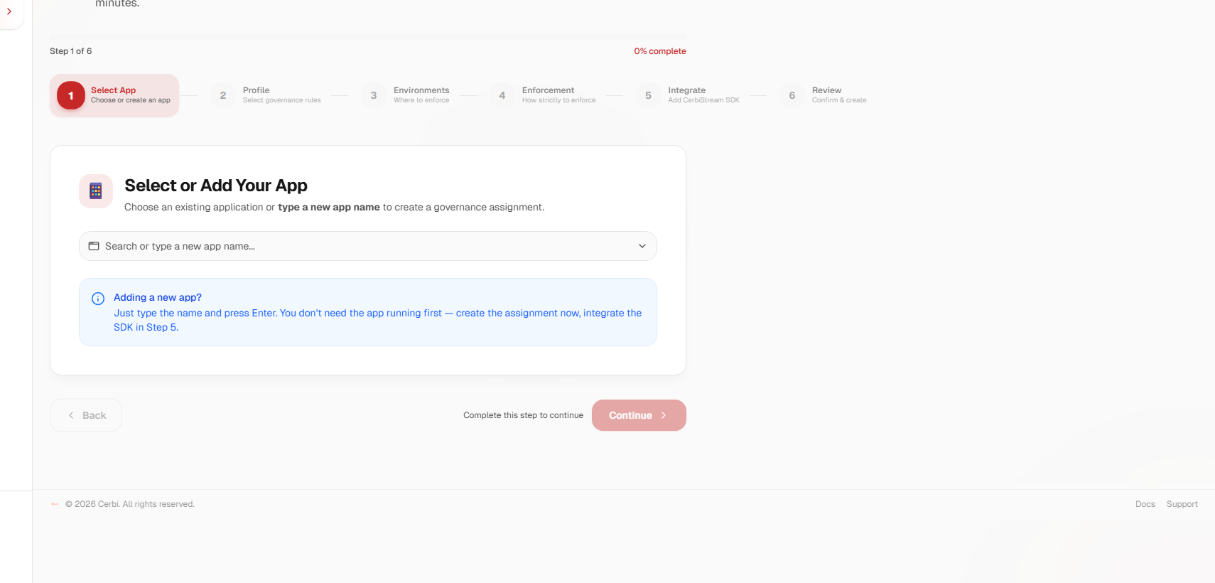Focus the app name search field
Image resolution: width=1215 pixels, height=583 pixels.
click(x=368, y=246)
